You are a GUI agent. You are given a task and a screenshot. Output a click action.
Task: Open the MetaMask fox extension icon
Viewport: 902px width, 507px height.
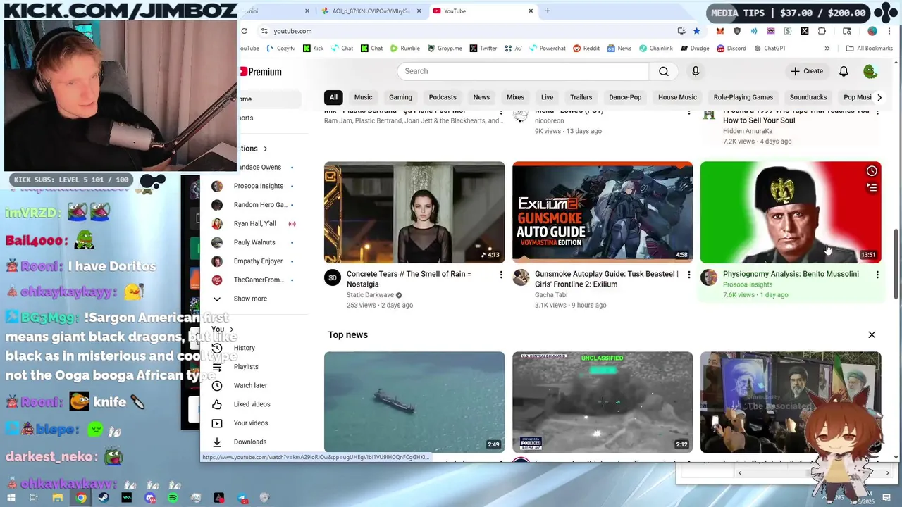[x=719, y=31]
